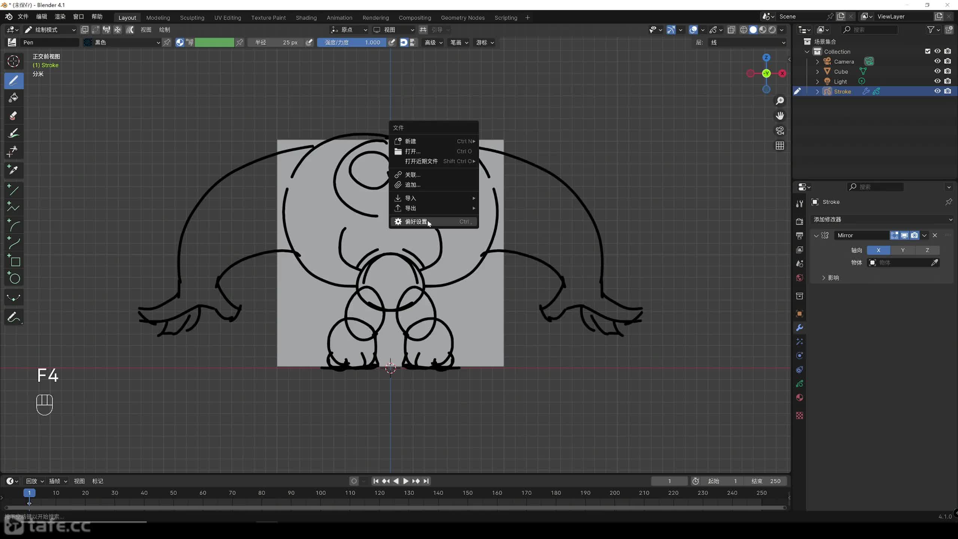Open the Visual Effects properties tab
Screen dimensions: 958x539
tap(800, 342)
